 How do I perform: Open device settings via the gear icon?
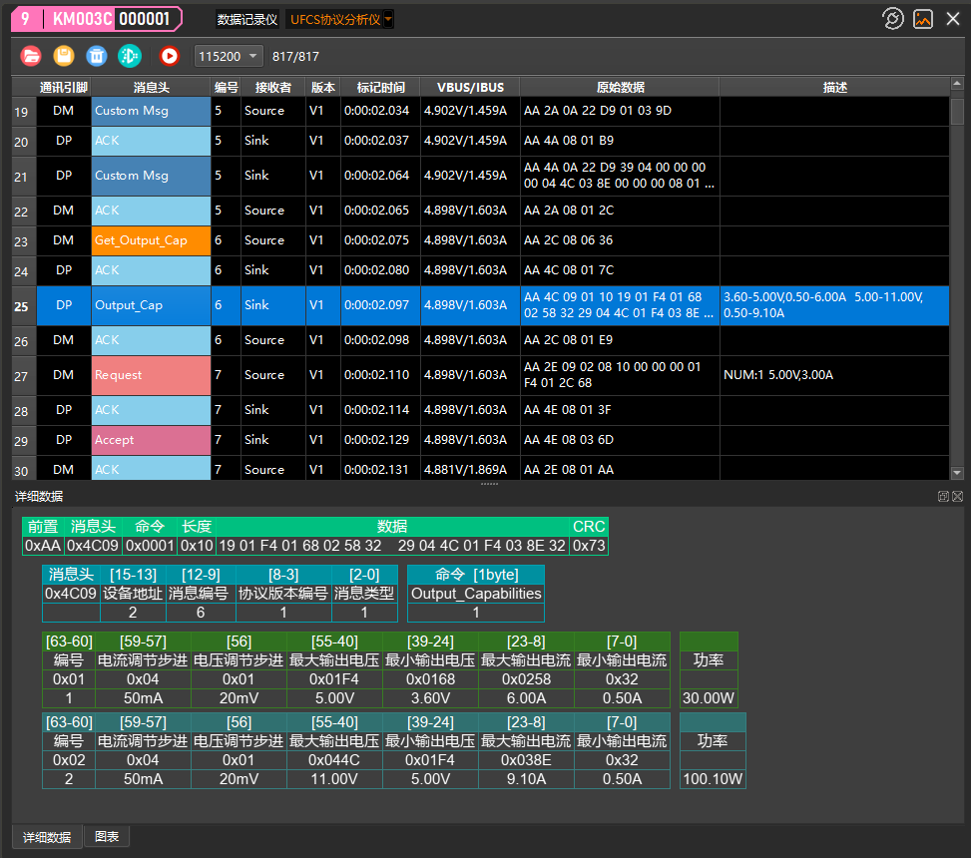893,18
